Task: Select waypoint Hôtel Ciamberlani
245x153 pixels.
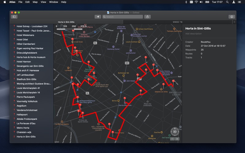Action: pyautogui.click(x=32, y=44)
